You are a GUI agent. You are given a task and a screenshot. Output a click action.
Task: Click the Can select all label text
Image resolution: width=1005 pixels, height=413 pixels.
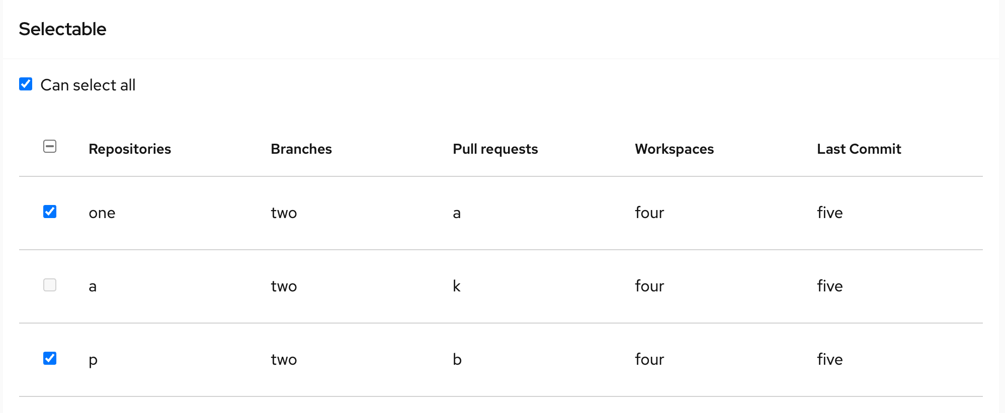click(88, 85)
